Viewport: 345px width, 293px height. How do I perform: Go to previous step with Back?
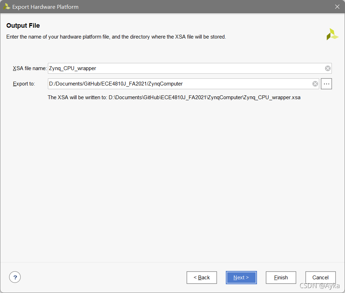click(202, 278)
